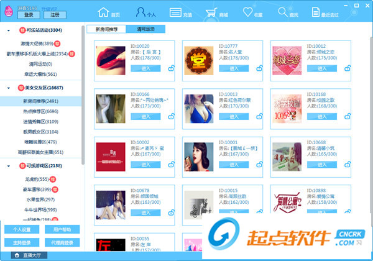The image size is (373, 261).
Task: Enter room ID:10013 via 进入 button
Action: 234,116
